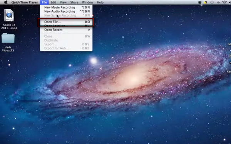Choose Open File… from the File menu
This screenshot has width=231, height=144.
[66, 22]
